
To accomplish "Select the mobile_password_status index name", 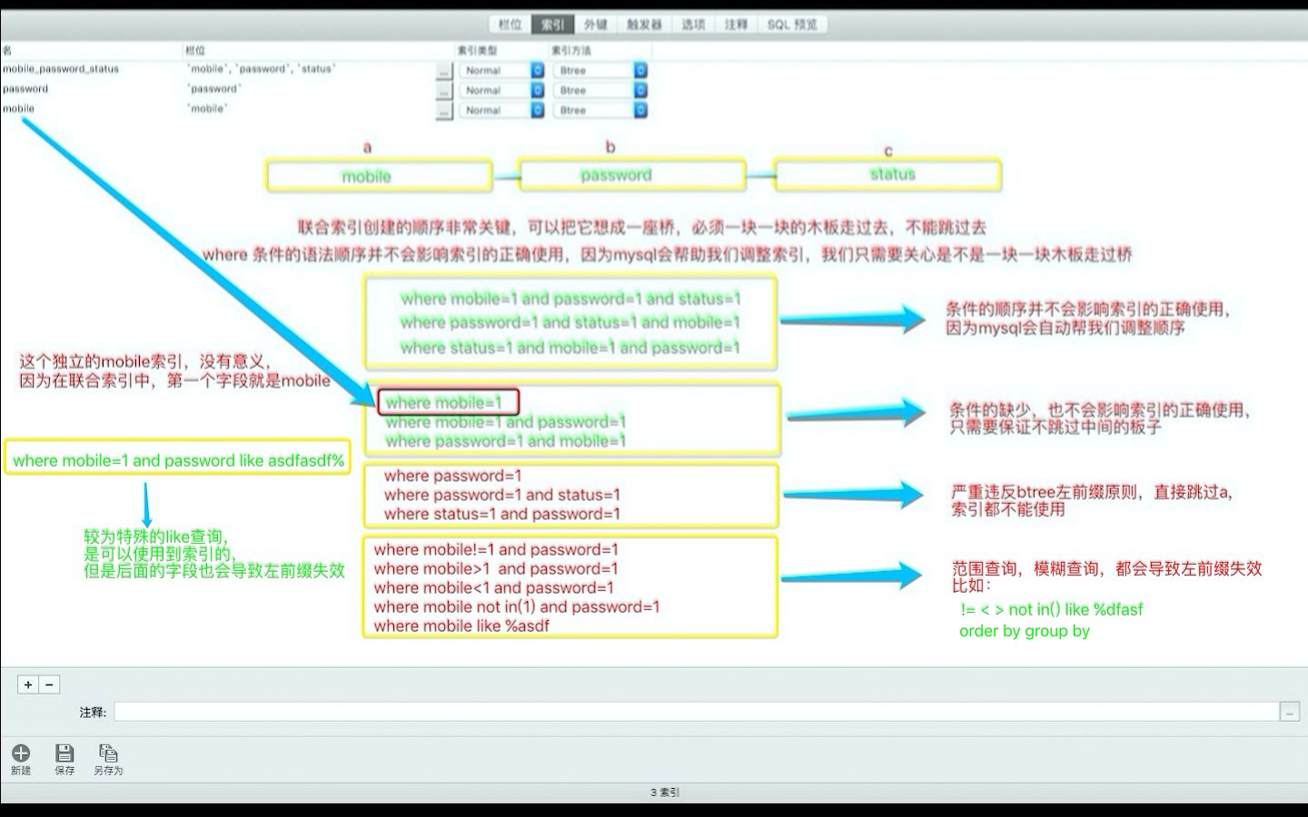I will pos(61,69).
